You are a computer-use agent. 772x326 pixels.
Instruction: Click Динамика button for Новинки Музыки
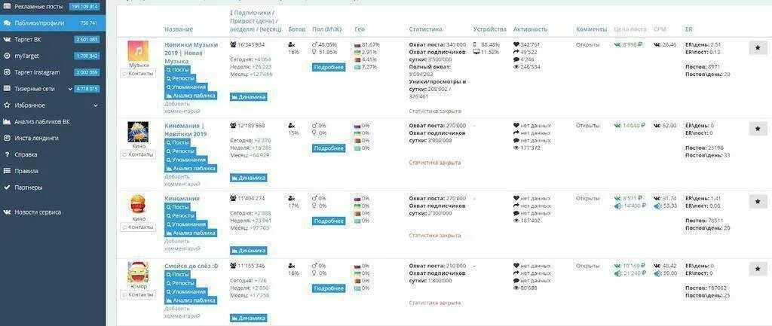pos(249,97)
